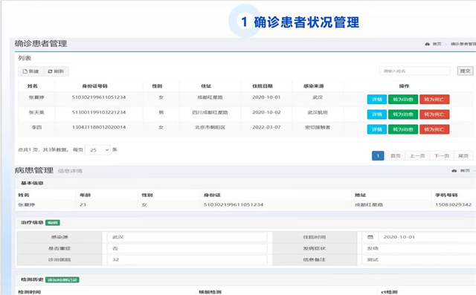The image size is (476, 295).
Task: Click the 检测时间 column header
Action: [30, 292]
